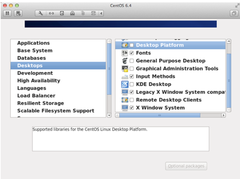Take a snapshot of the VM

pos(18,13)
